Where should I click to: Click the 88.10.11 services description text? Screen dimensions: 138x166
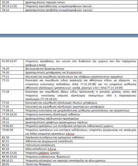[x=66, y=160]
